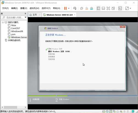The height and width of the screenshot is (113, 138).
Task: Toggle the thumbnail bar view icon
Action: pos(103,8)
